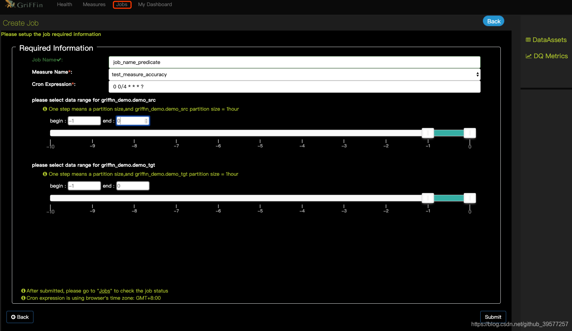Click the blue Back button at top right

coord(494,21)
